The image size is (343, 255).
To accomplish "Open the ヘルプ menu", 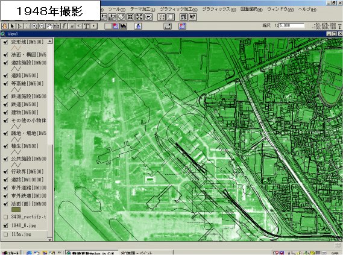I will point(307,10).
